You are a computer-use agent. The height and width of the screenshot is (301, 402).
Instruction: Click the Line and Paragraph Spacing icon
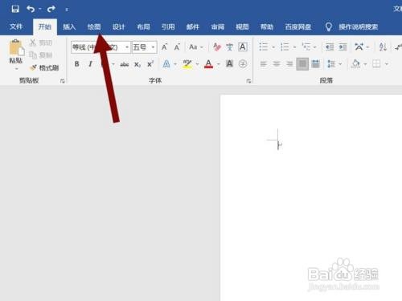click(x=331, y=64)
